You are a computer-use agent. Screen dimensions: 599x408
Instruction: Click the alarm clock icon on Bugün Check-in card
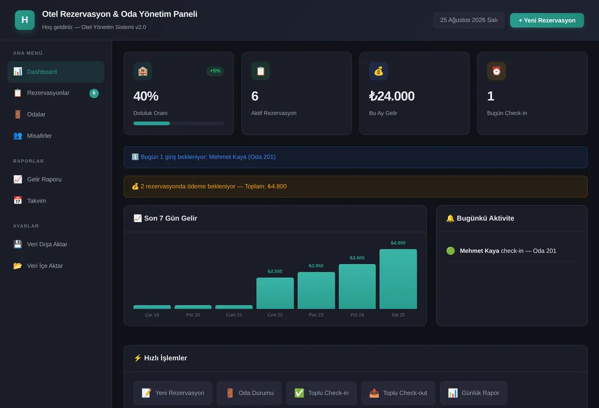pyautogui.click(x=496, y=71)
